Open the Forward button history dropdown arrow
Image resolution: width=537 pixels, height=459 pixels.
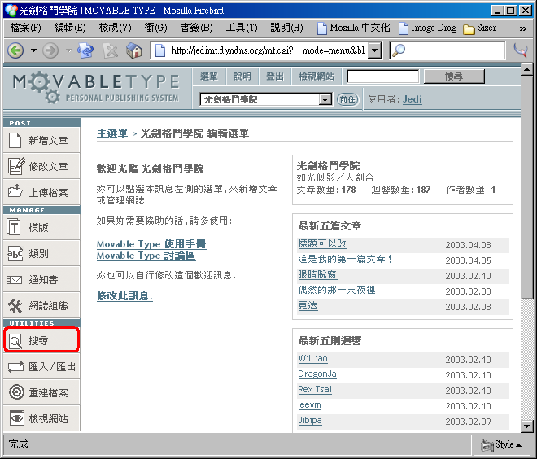(69, 50)
